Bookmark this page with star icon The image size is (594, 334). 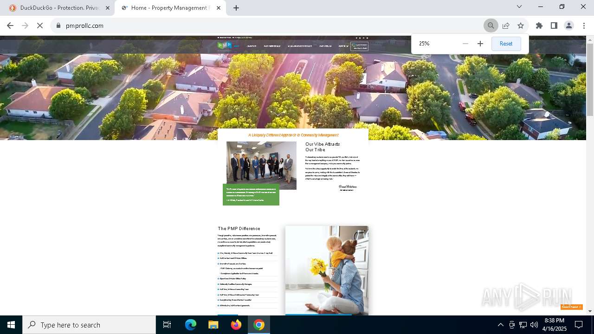pos(521,26)
